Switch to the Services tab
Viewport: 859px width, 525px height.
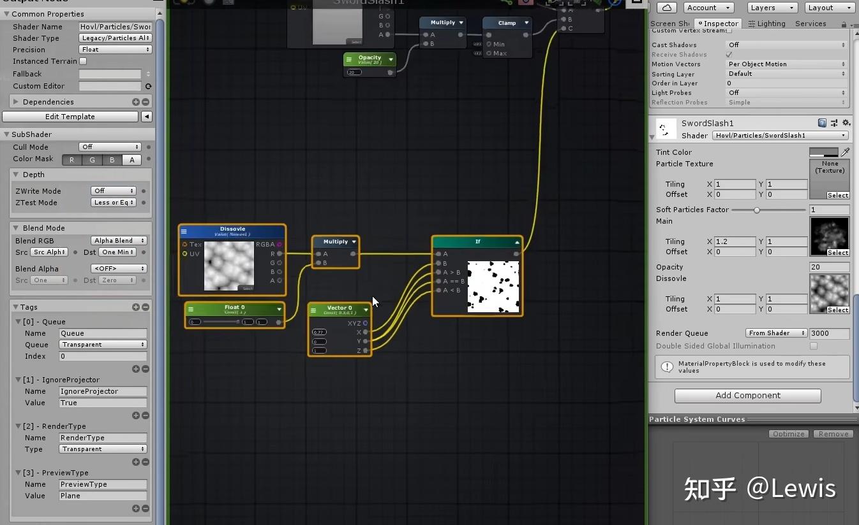pos(810,24)
